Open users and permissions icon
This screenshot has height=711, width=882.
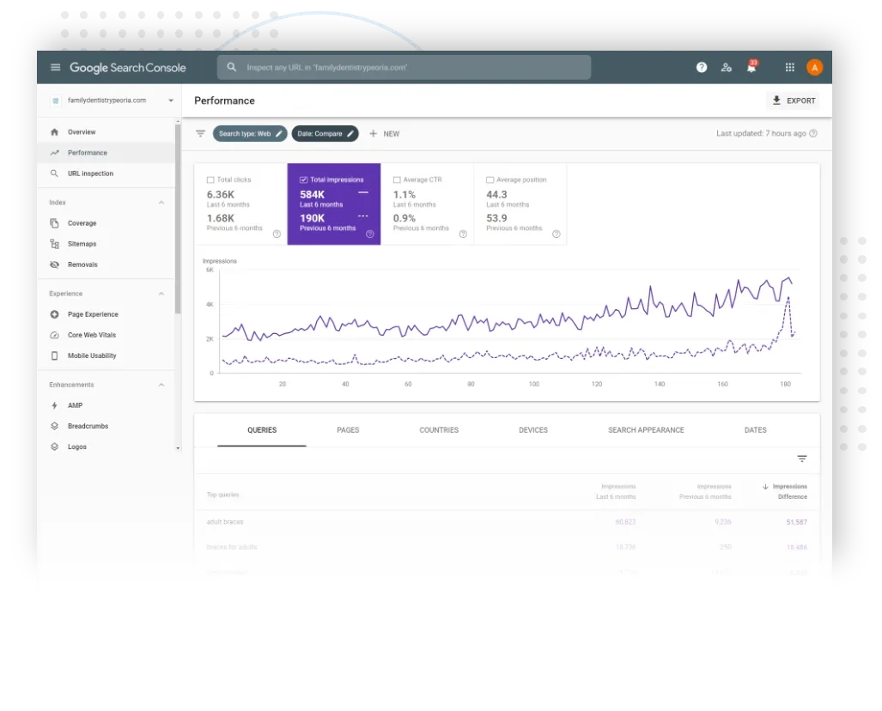[727, 68]
